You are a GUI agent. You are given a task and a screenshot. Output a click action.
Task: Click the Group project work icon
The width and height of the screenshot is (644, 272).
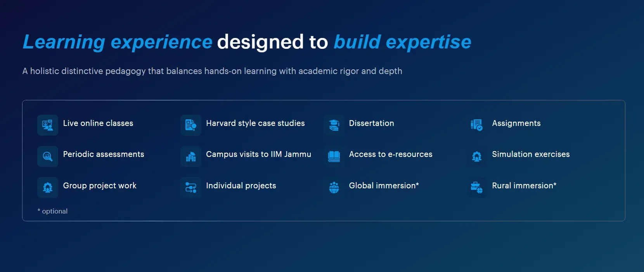click(48, 188)
